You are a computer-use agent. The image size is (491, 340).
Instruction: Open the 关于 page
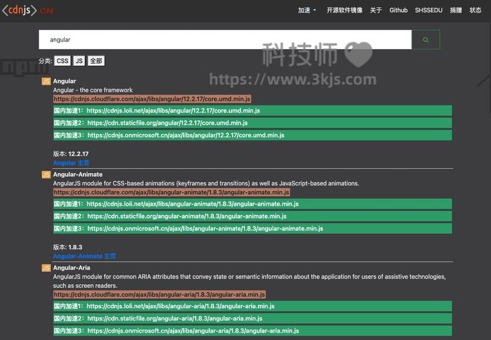tap(376, 10)
